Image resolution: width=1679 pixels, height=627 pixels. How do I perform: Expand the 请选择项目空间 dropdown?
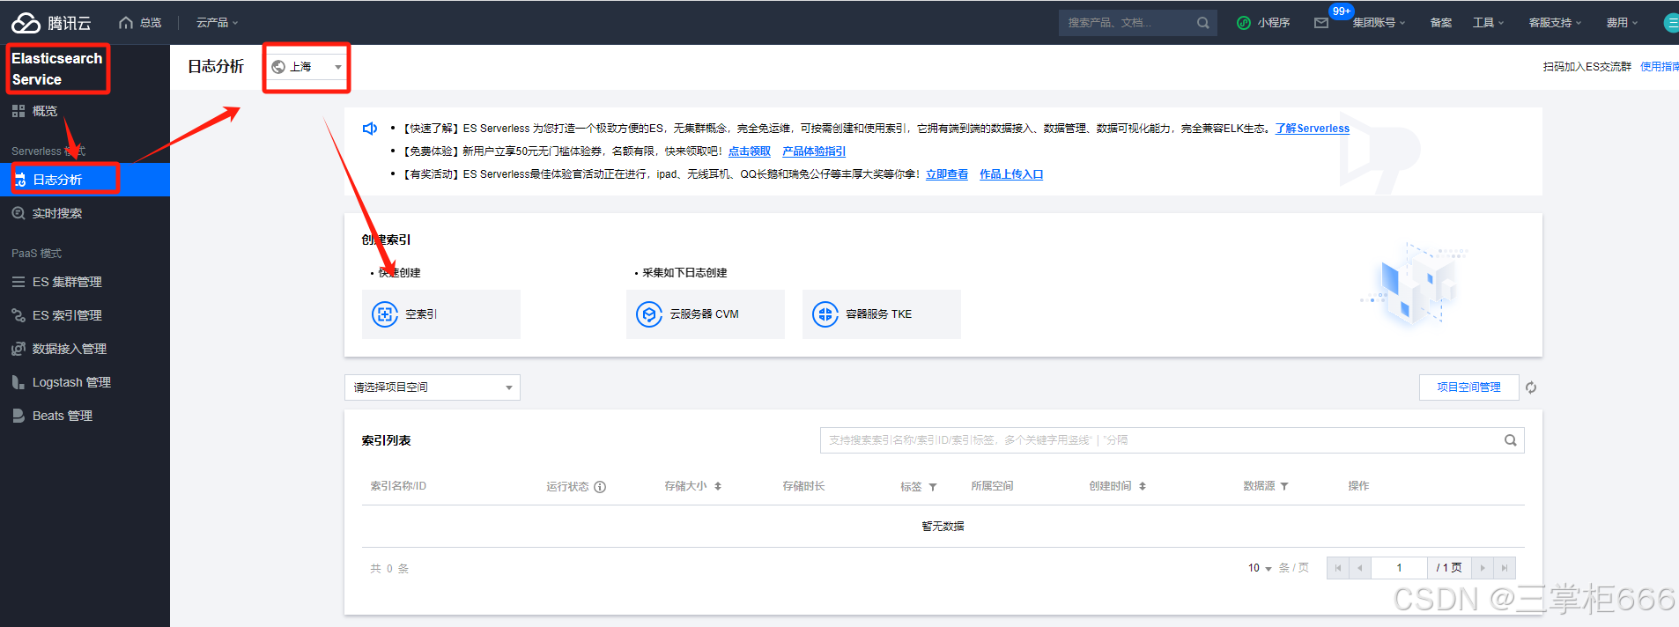(432, 387)
